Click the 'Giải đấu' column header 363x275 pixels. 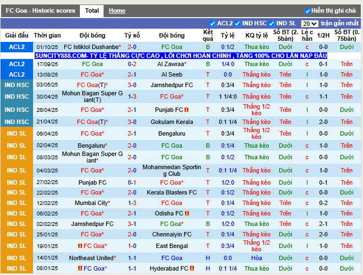pyautogui.click(x=17, y=35)
